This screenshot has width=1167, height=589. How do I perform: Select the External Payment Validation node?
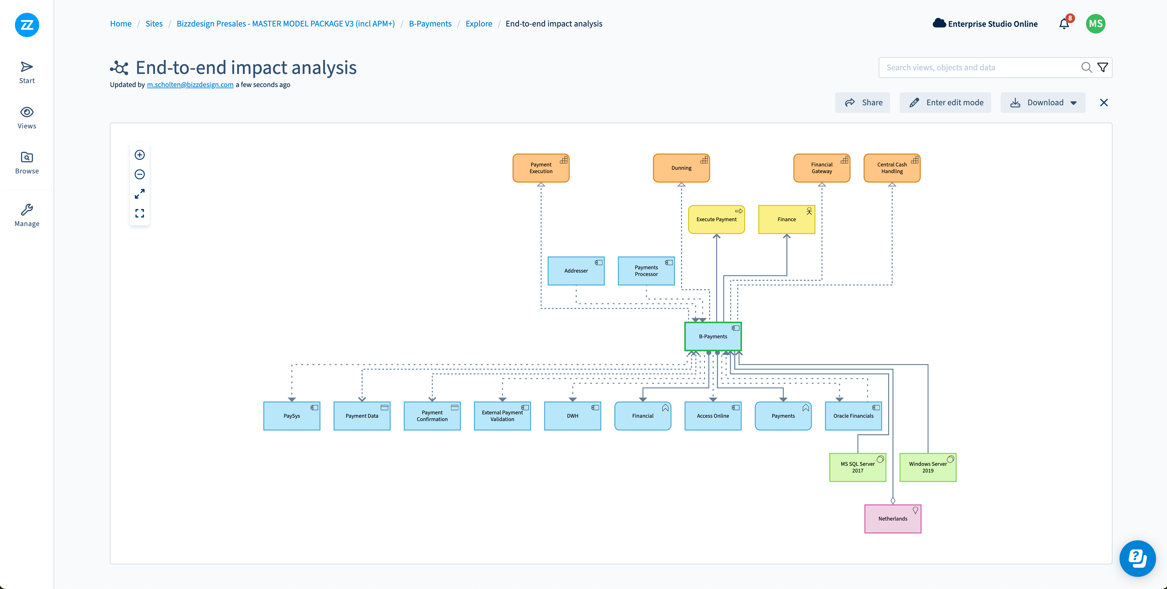[503, 416]
